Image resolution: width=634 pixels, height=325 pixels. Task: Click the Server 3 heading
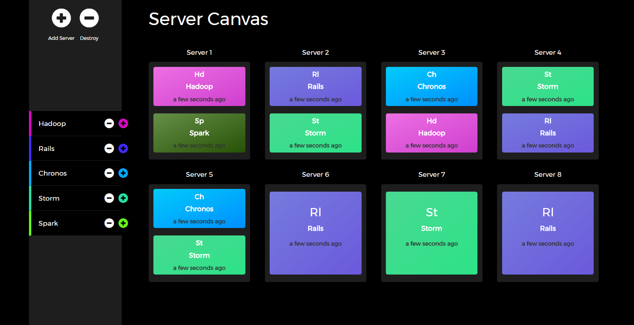(432, 52)
